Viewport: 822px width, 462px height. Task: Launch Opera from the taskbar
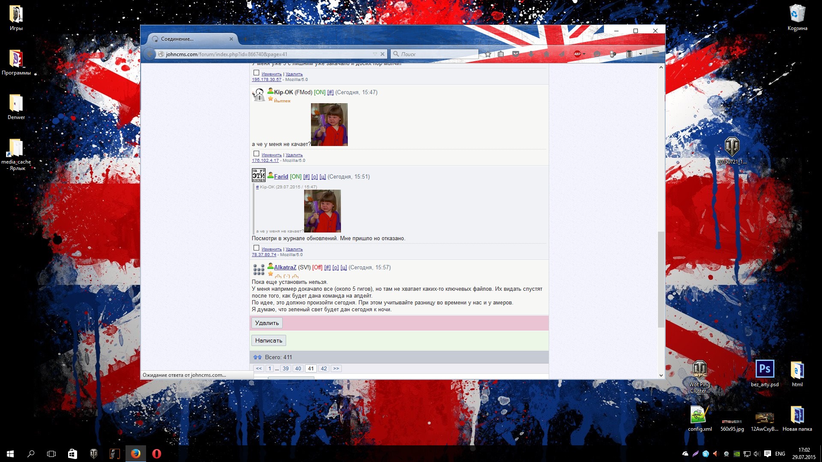click(157, 453)
